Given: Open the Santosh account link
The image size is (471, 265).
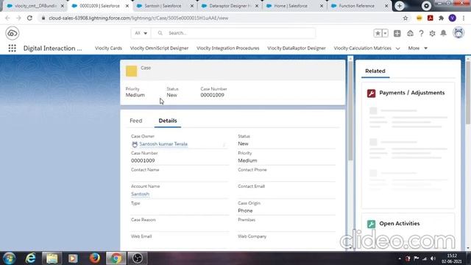Looking at the screenshot, I should 140,194.
